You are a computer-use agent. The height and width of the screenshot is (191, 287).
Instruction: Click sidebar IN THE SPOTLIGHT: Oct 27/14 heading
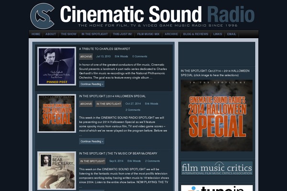pyautogui.click(x=215, y=73)
